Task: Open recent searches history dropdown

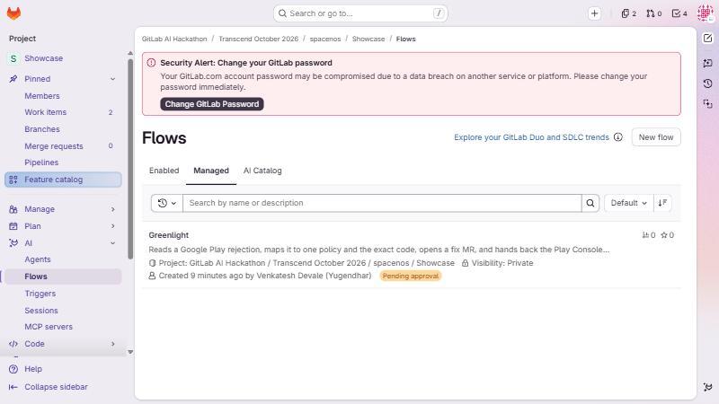Action: (x=167, y=203)
